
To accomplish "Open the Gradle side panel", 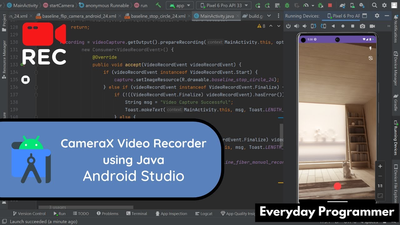I will click(x=396, y=102).
